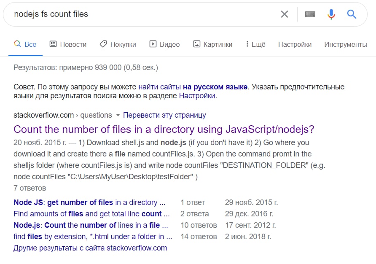Viewport: 376px width, 264px height.
Task: Open 'Настройки' in the search toolbar
Action: pyautogui.click(x=295, y=44)
